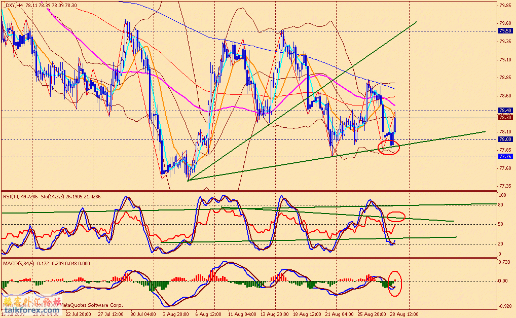Click the 20 level on oscillator scale
Screen dimensions: 516x318
[501, 244]
